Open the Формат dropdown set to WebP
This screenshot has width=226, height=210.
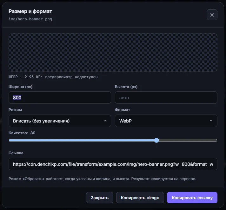pyautogui.click(x=166, y=121)
